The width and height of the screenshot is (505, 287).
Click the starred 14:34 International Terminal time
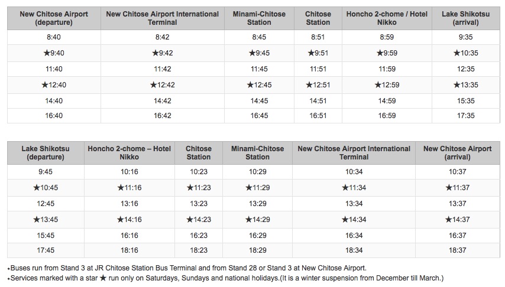tap(354, 220)
